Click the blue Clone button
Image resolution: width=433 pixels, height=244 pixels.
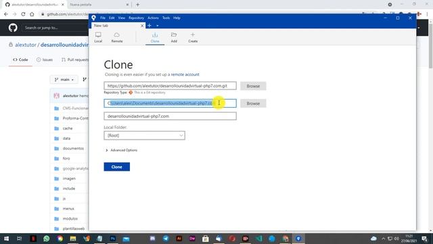tap(117, 167)
